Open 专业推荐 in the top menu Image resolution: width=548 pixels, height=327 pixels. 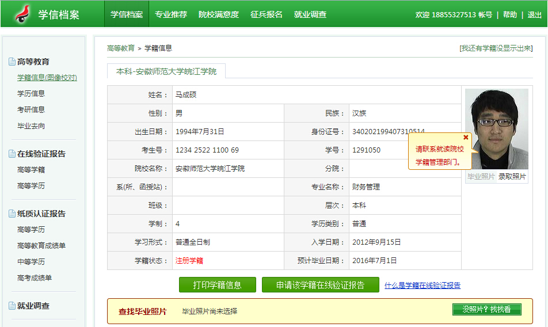click(x=171, y=14)
